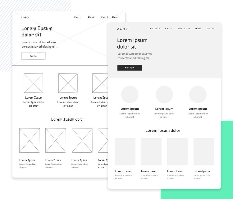Click the ACME logo
233x199 pixels.
pyautogui.click(x=122, y=29)
